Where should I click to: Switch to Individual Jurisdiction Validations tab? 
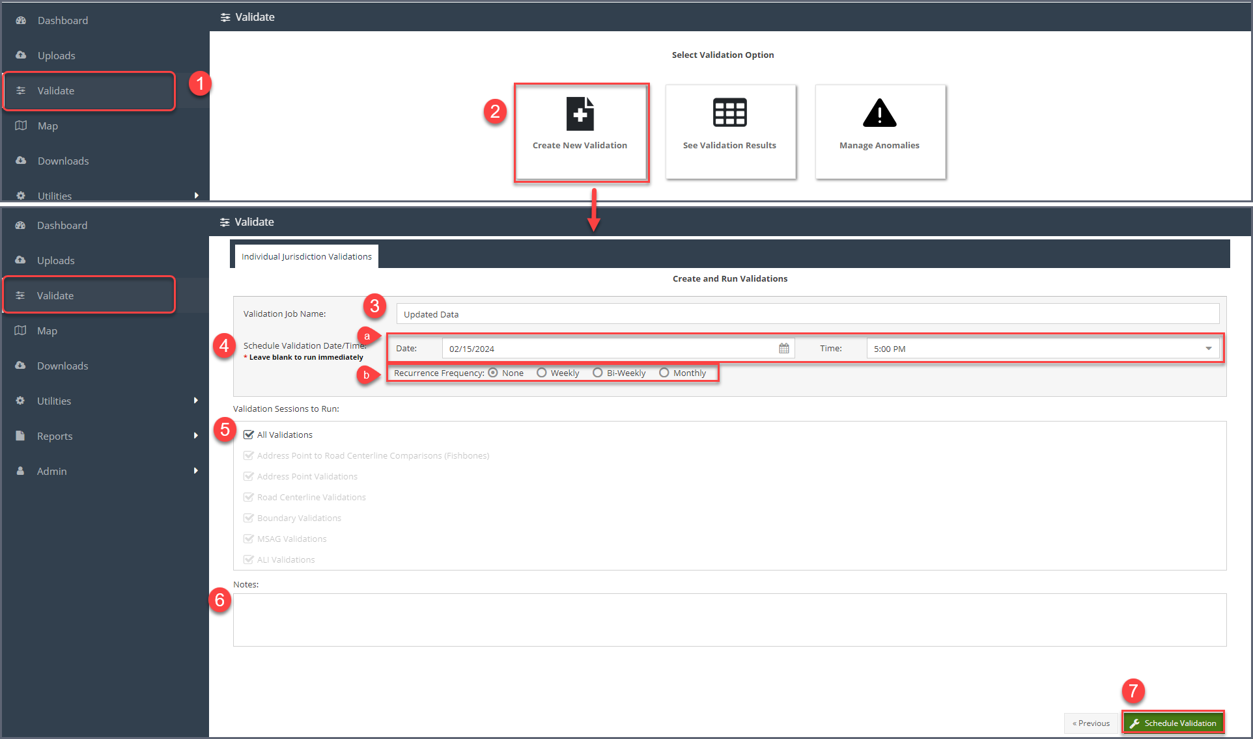[306, 256]
